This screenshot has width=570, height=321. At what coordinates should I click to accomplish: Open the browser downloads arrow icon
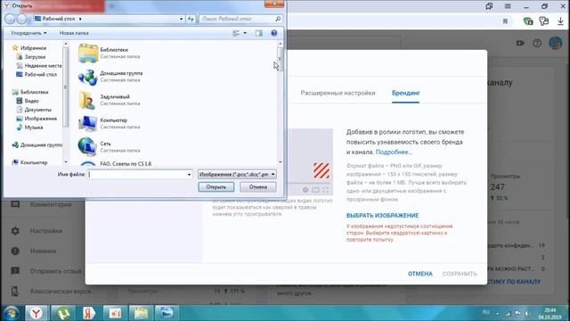[x=560, y=21]
